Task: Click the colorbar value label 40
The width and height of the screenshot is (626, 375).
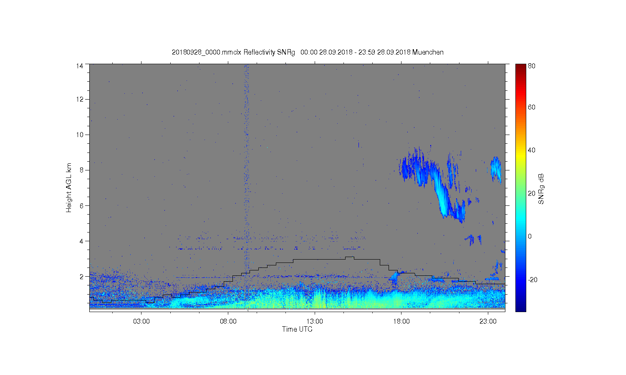Action: [x=532, y=150]
